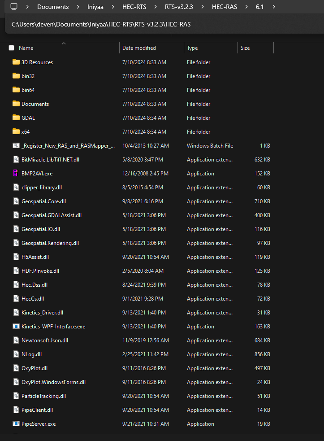Expand the chevron after the 6.1 breadcrumb
The height and width of the screenshot is (441, 324).
[274, 7]
